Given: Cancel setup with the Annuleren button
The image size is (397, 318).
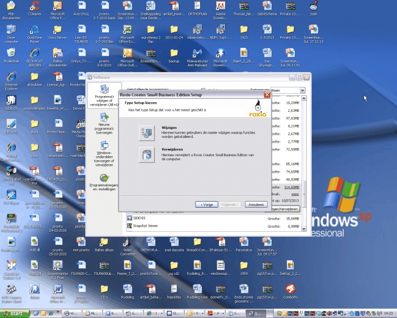Looking at the screenshot, I should coord(256,204).
